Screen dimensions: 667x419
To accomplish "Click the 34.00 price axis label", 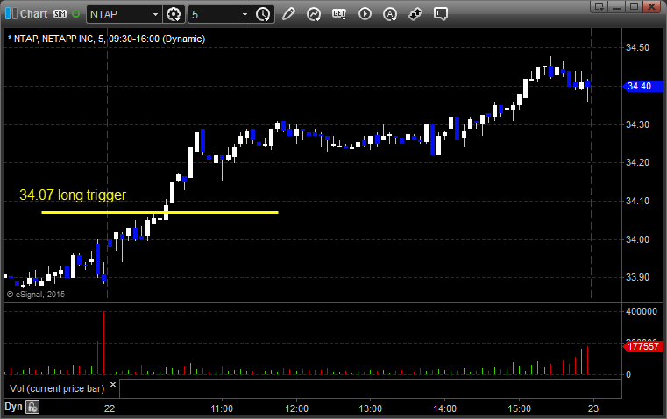I will click(638, 239).
